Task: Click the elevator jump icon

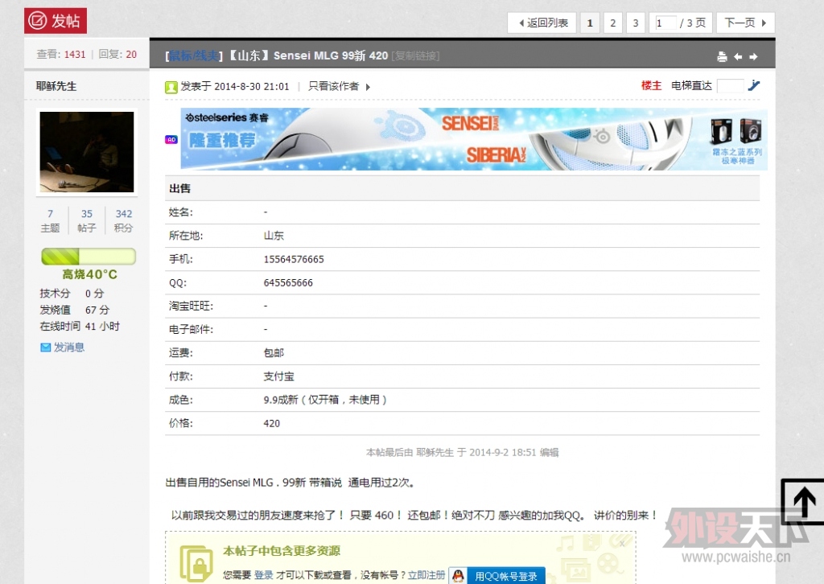Action: point(754,85)
